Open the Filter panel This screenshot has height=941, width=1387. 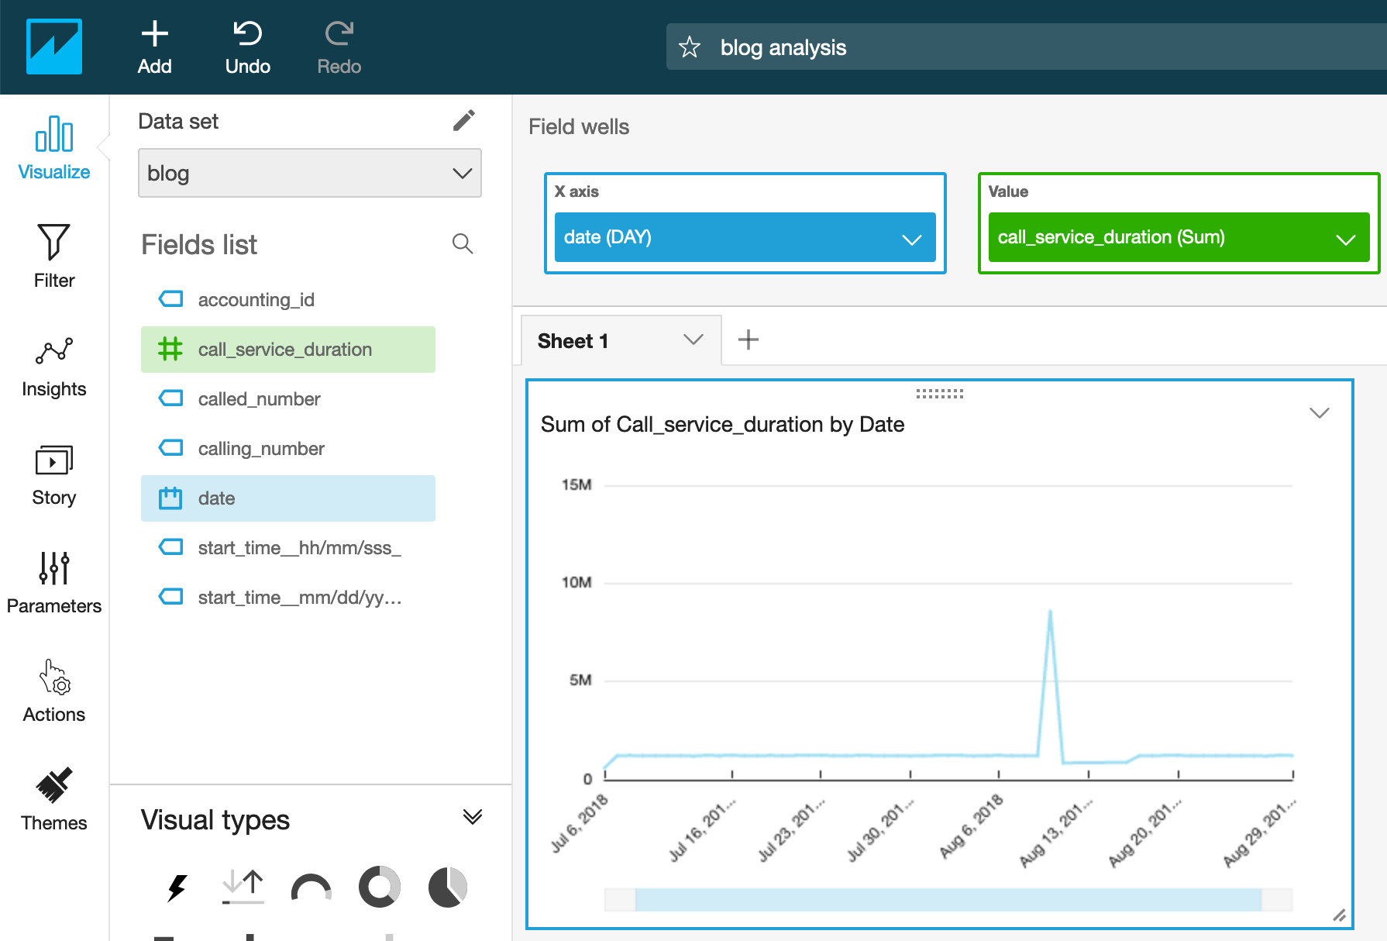[x=54, y=256]
